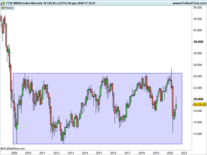Click the 2014 year label on time axis
Screen dimensions: 207x155
coord(85,153)
